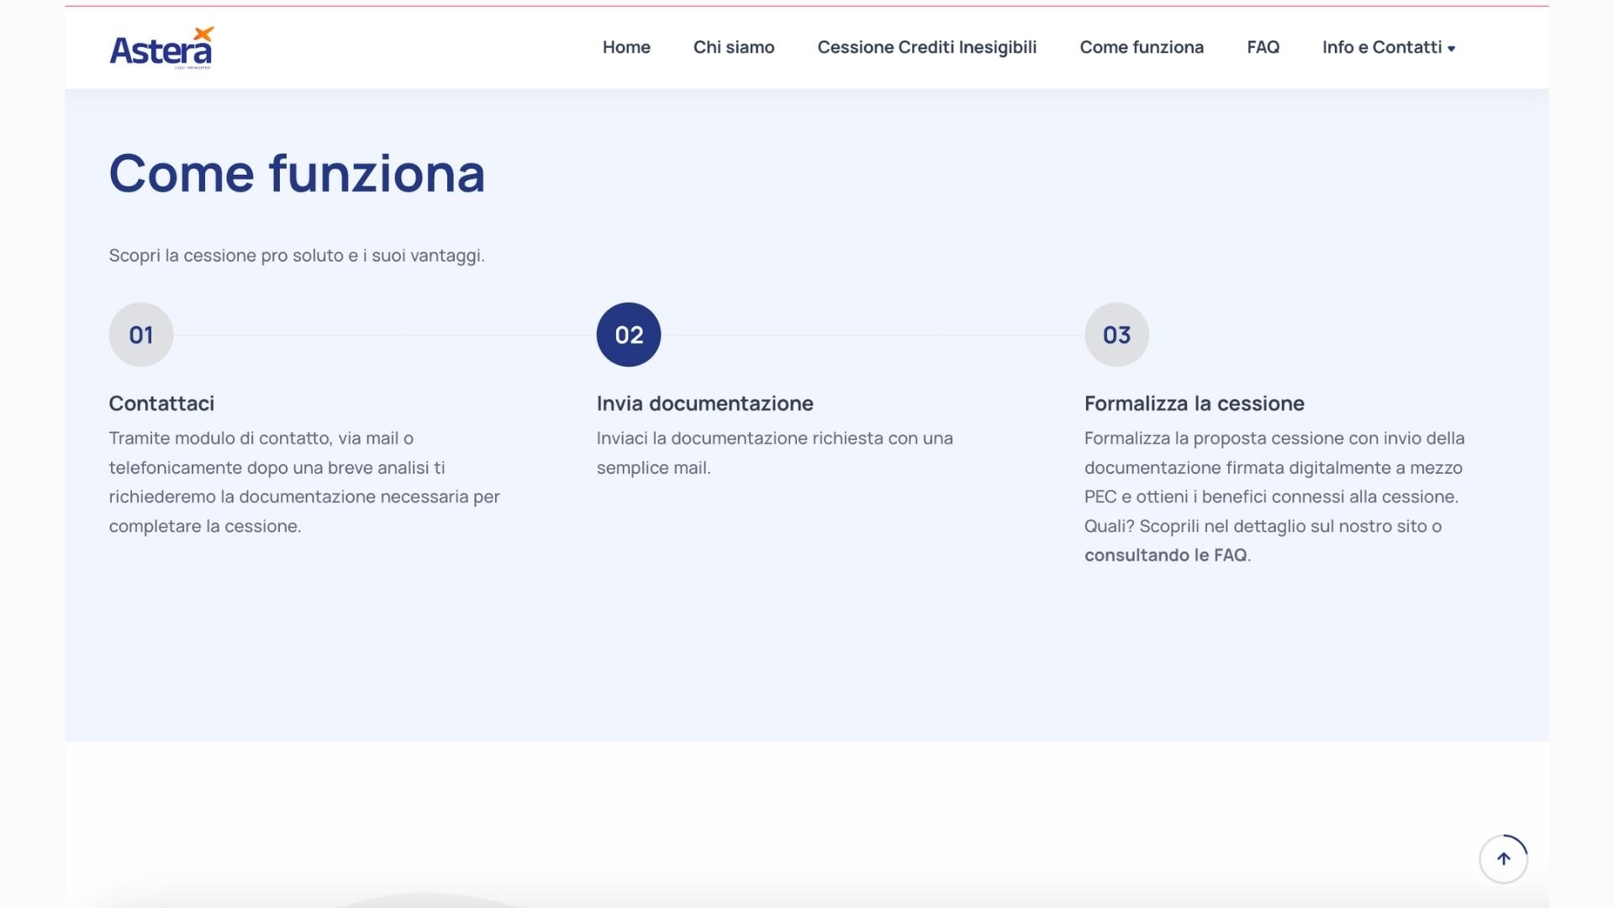Select step 03 circle
This screenshot has width=1614, height=908.
point(1116,335)
